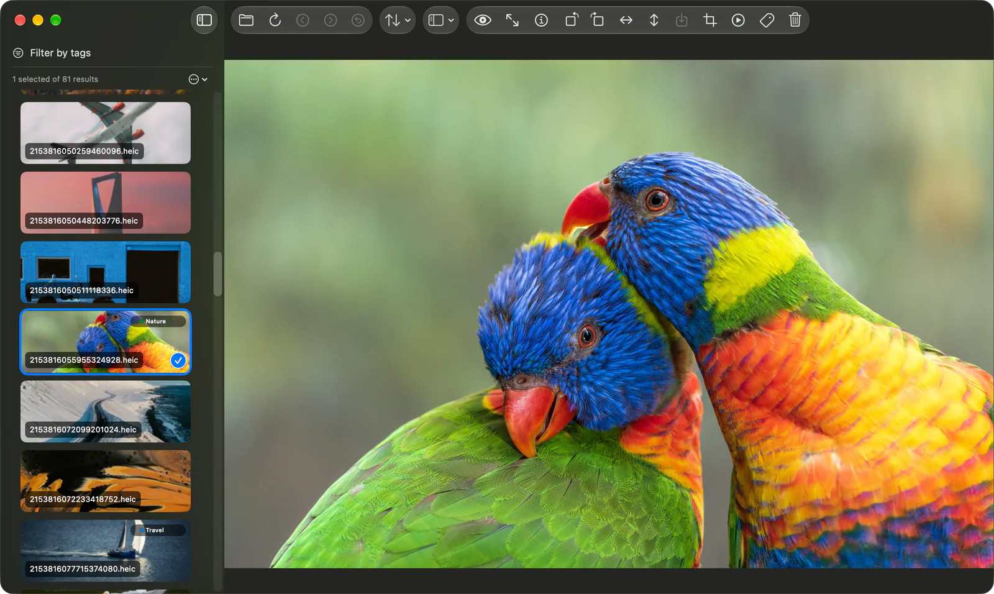Viewport: 994px width, 594px height.
Task: Start slideshow play button
Action: click(738, 21)
